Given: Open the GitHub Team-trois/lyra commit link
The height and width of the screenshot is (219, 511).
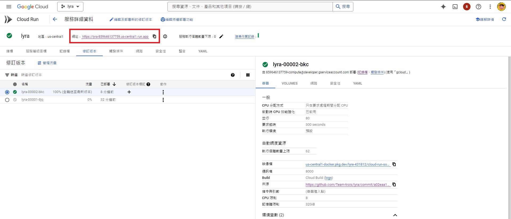Looking at the screenshot, I should pyautogui.click(x=348, y=185).
